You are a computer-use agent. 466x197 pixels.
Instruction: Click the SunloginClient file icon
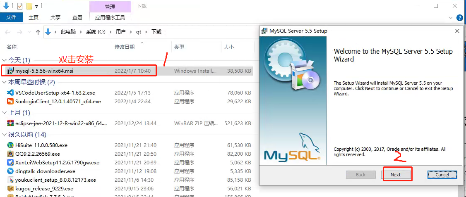pos(10,102)
